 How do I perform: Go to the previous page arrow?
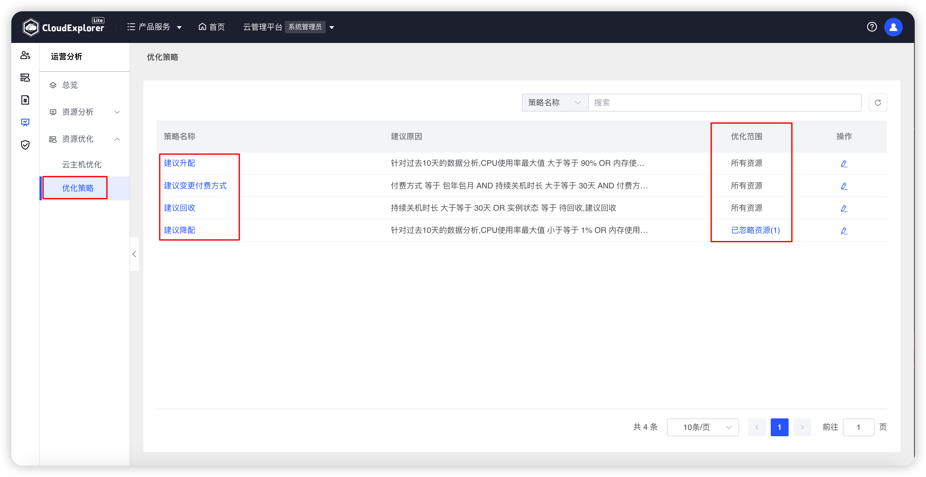tap(757, 427)
